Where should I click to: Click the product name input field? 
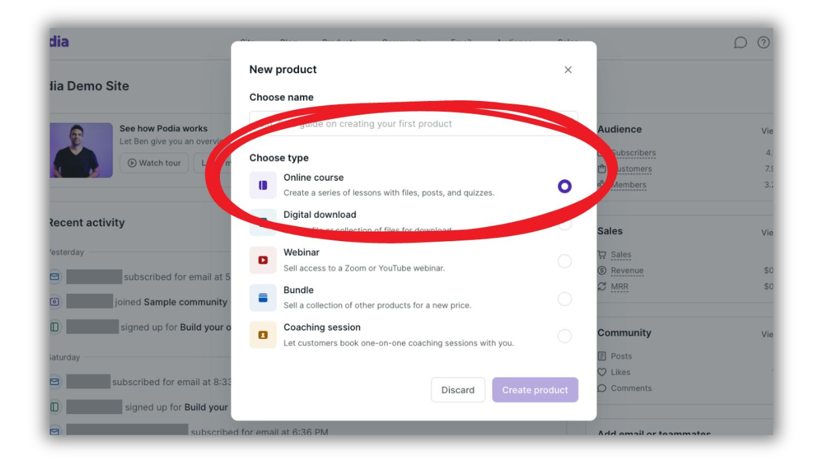(413, 123)
